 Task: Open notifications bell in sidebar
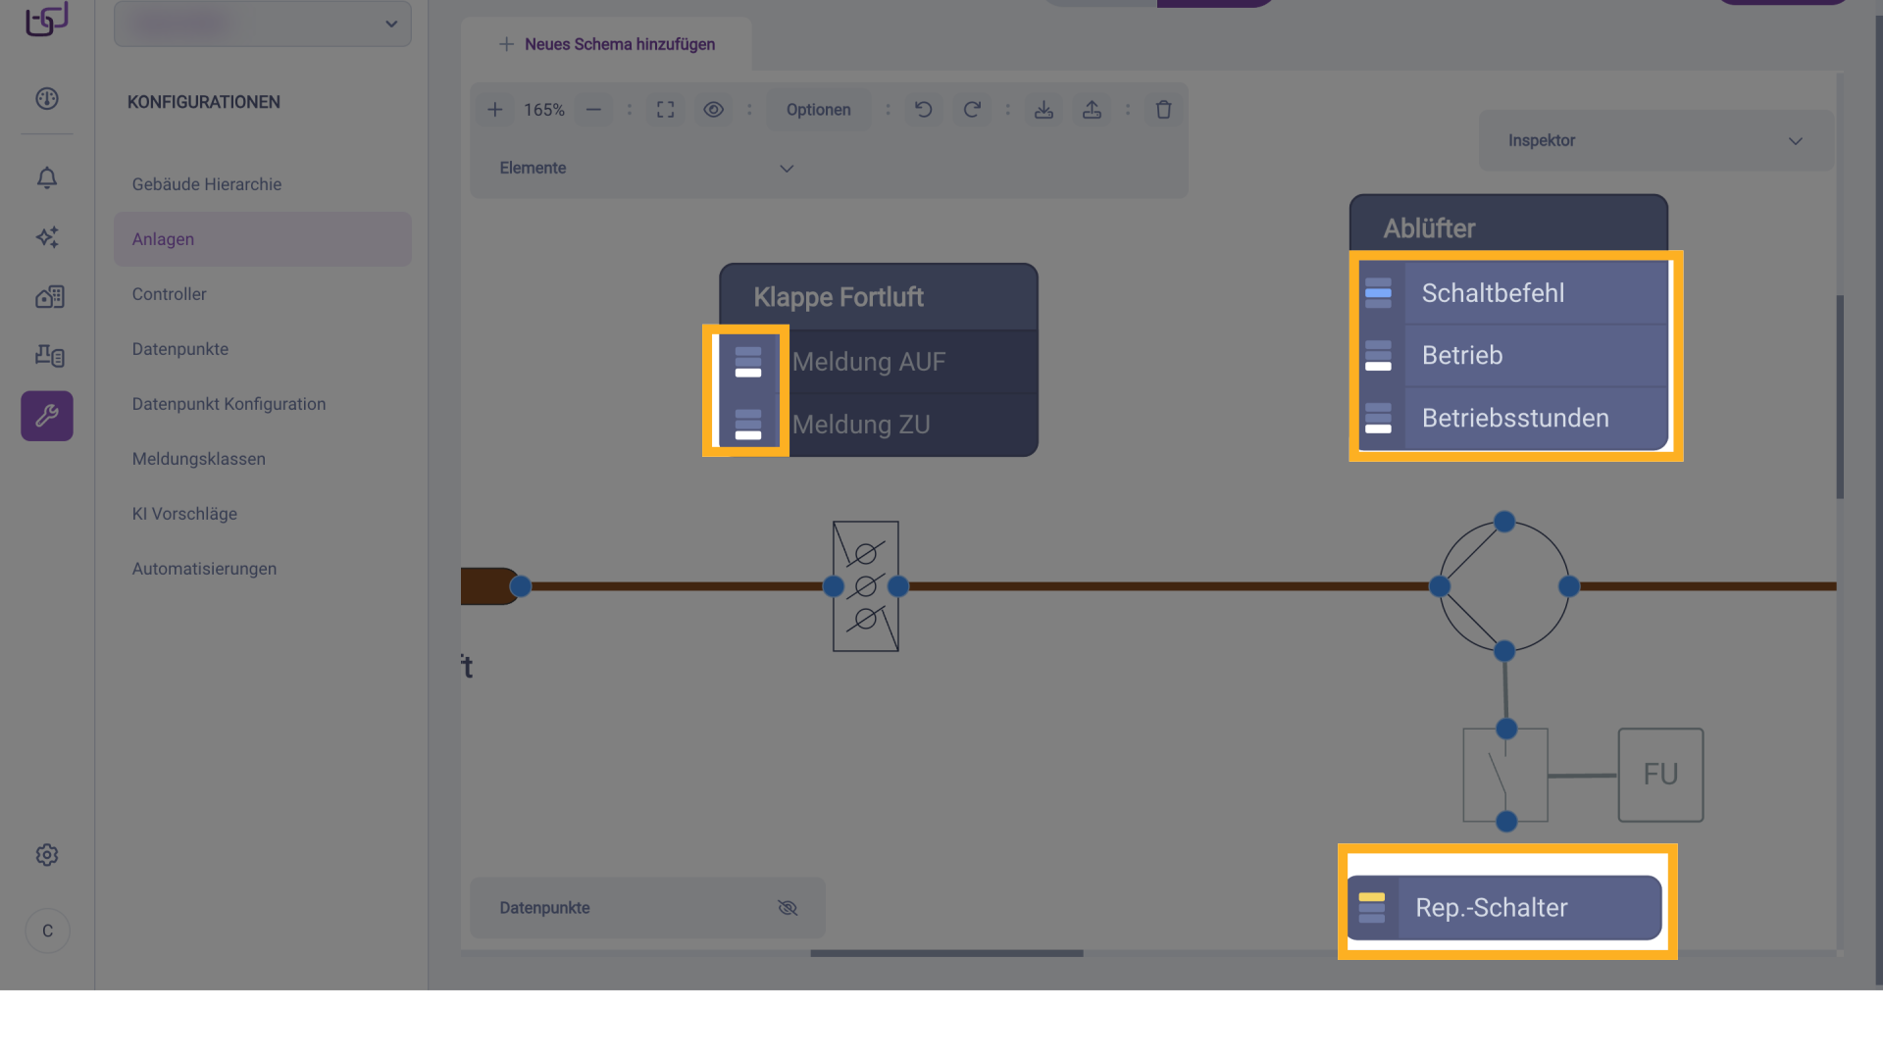point(47,177)
